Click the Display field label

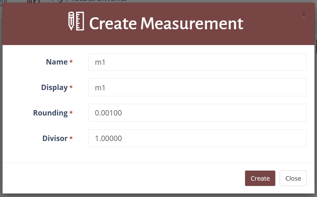(x=54, y=87)
